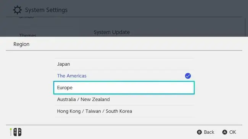Click the Region dialog heading
The image size is (248, 139).
pyautogui.click(x=21, y=44)
